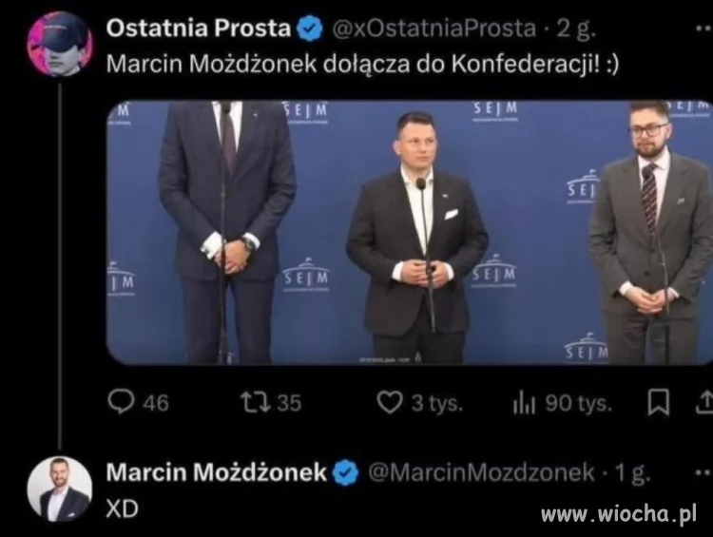Like the tweet with 3 tys. hearts
The width and height of the screenshot is (713, 537).
point(390,402)
